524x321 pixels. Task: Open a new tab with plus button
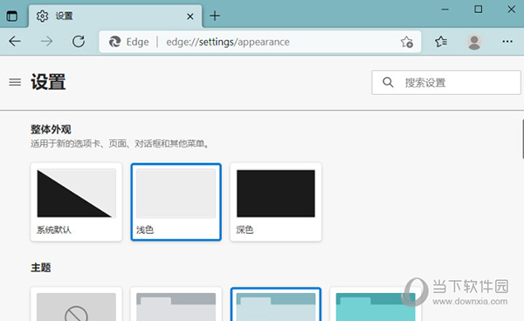215,16
